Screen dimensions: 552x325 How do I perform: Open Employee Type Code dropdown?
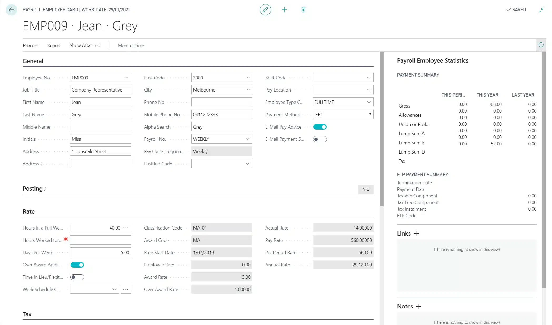(369, 102)
